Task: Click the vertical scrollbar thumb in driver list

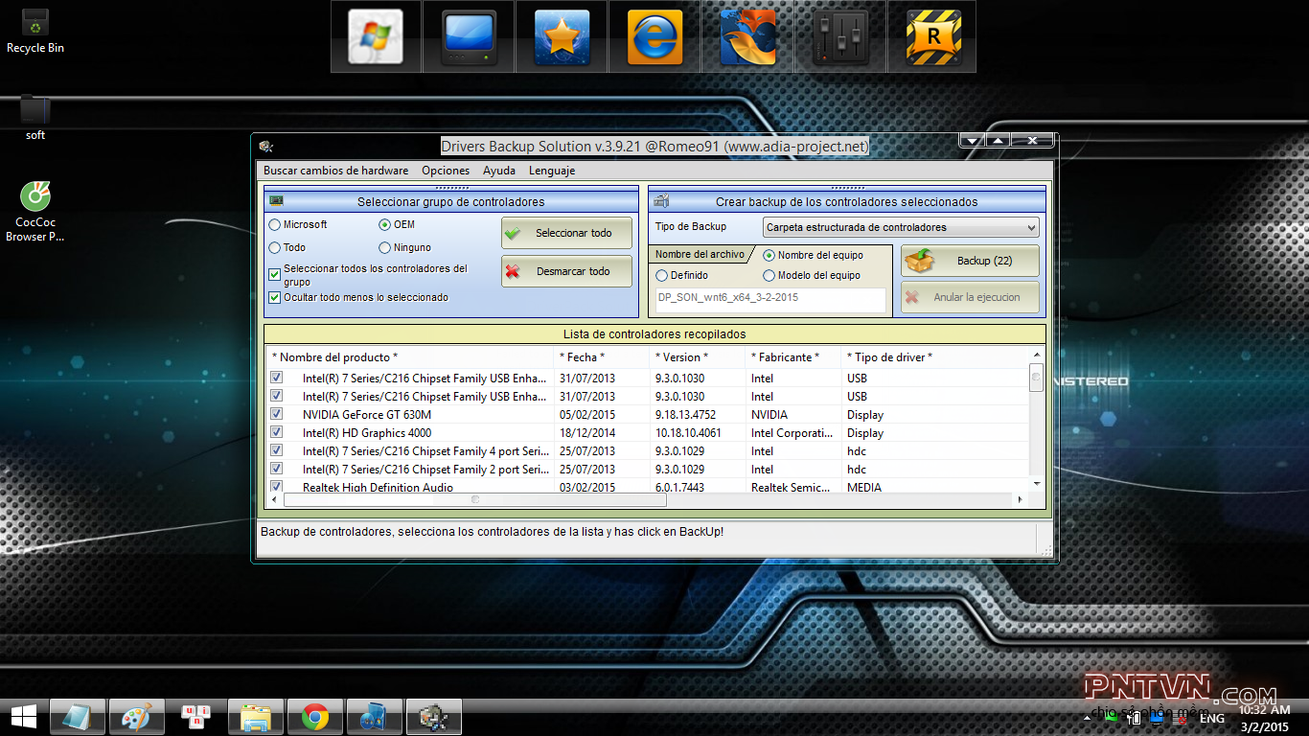Action: click(1036, 378)
